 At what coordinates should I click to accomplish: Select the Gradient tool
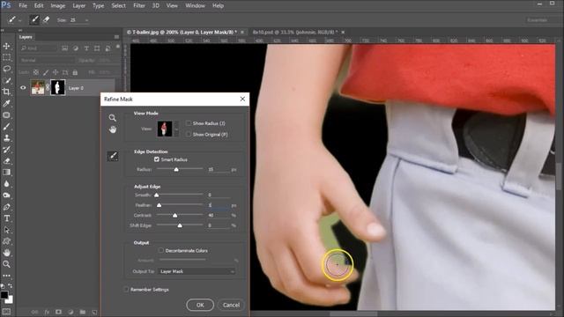pos(6,173)
